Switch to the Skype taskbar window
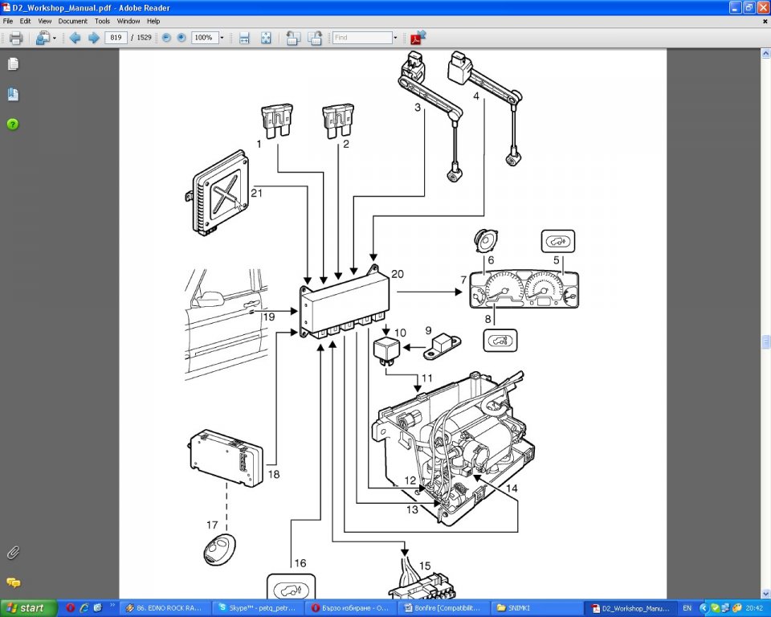Viewport: 771px width, 617px height. [x=259, y=608]
